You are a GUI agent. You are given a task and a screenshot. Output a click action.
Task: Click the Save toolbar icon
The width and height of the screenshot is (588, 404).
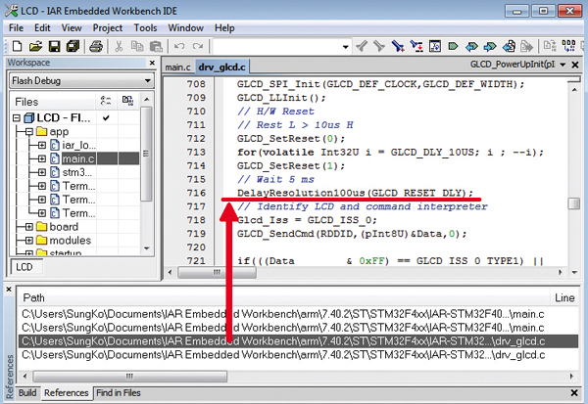pos(53,46)
